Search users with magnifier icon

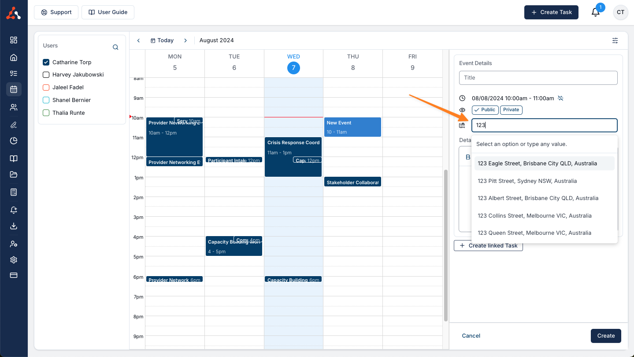[115, 47]
